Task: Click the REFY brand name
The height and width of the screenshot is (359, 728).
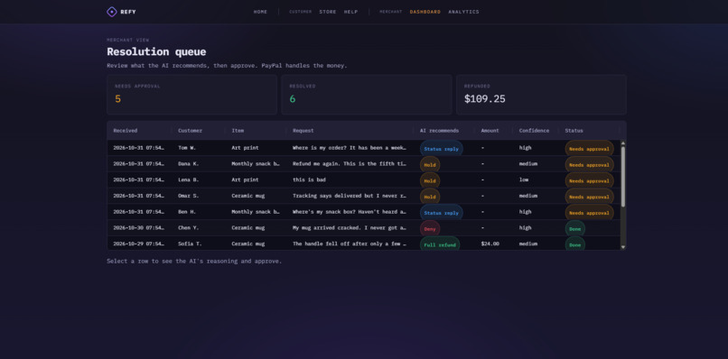Action: point(128,12)
